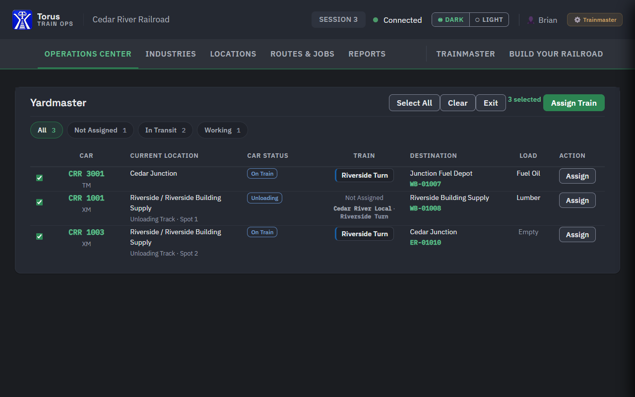Assign the CRR 1001 car
This screenshot has width=635, height=397.
(x=577, y=200)
